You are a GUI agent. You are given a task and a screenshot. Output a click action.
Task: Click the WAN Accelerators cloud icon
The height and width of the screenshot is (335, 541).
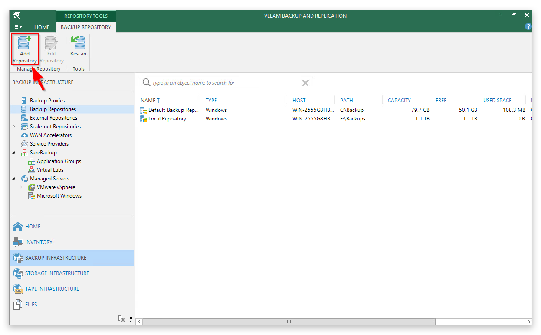25,135
